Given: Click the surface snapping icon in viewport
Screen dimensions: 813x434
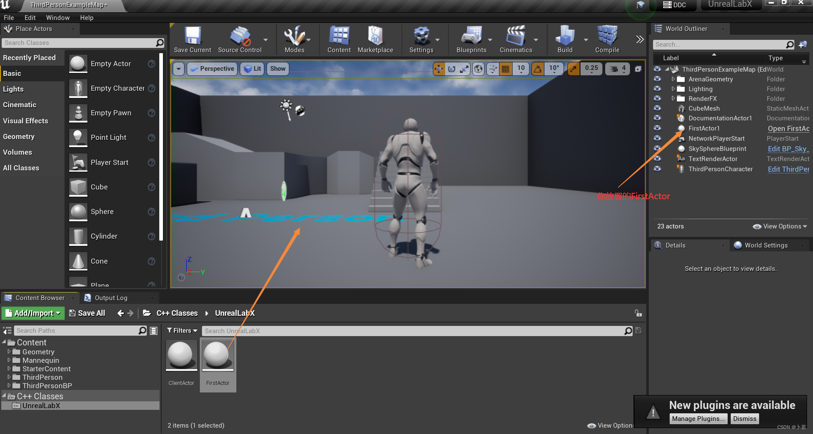Looking at the screenshot, I should tap(493, 69).
